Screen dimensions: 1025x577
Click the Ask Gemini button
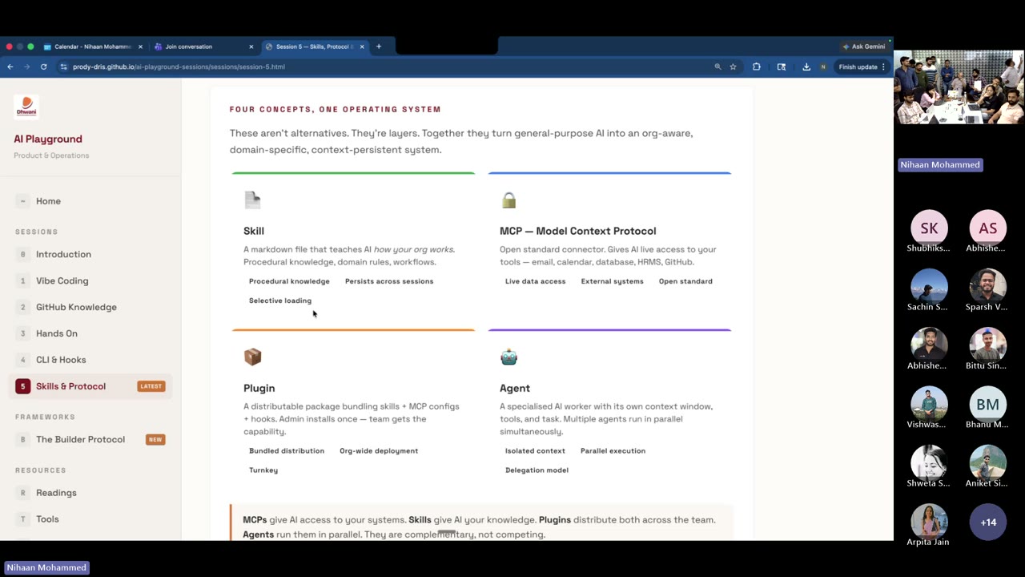pyautogui.click(x=863, y=46)
